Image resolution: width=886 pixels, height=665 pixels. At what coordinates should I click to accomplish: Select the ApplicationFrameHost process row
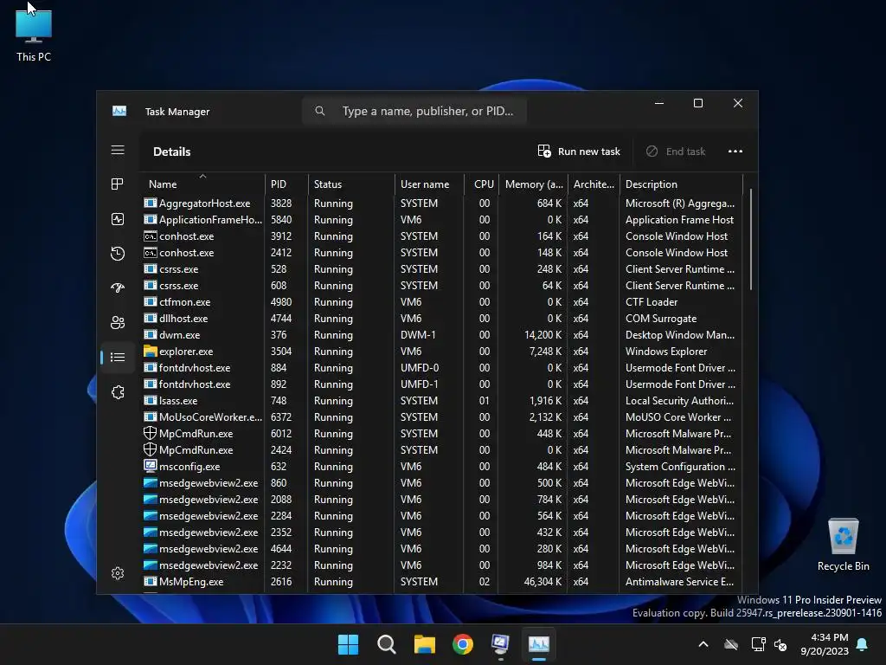[442, 219]
